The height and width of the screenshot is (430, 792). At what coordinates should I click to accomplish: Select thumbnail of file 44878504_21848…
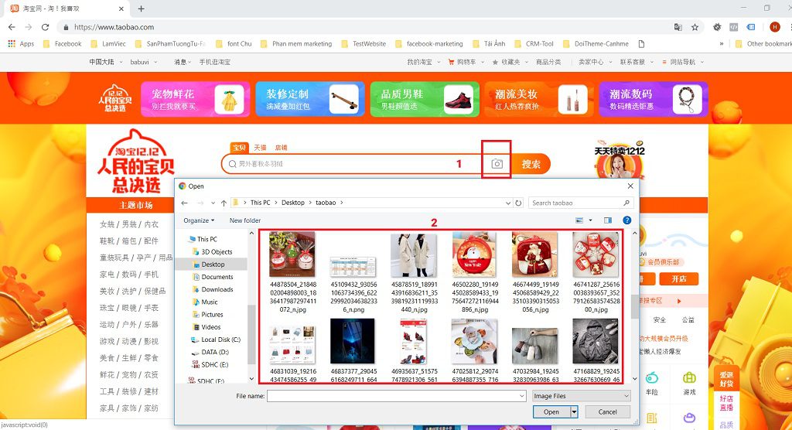pos(292,254)
